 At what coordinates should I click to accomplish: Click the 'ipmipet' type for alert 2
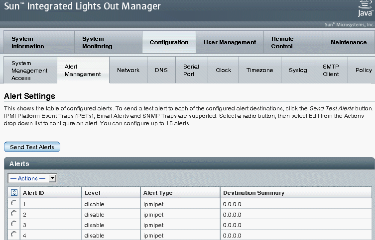tap(153, 215)
